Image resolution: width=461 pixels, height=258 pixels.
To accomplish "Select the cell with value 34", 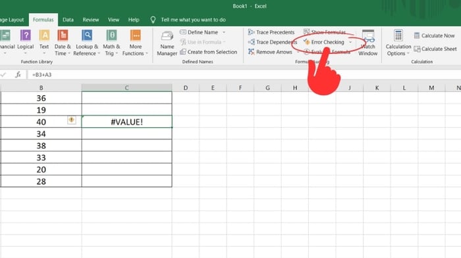I will click(x=41, y=134).
